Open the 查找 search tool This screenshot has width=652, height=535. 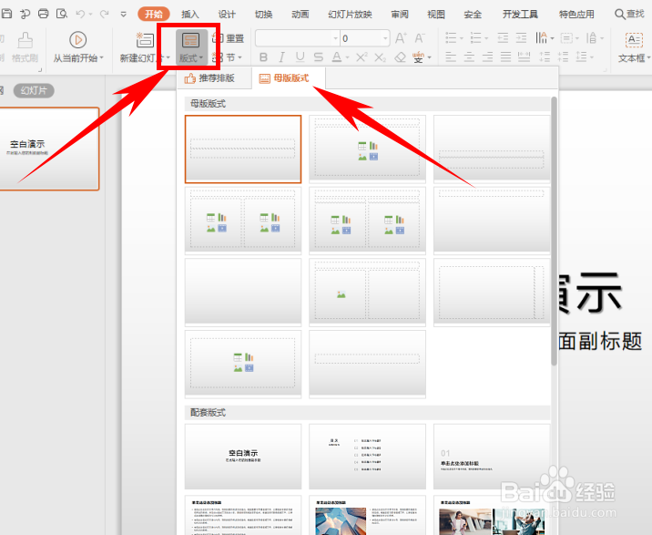(x=629, y=15)
